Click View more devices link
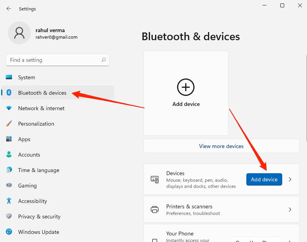The width and height of the screenshot is (307, 242). [x=221, y=146]
